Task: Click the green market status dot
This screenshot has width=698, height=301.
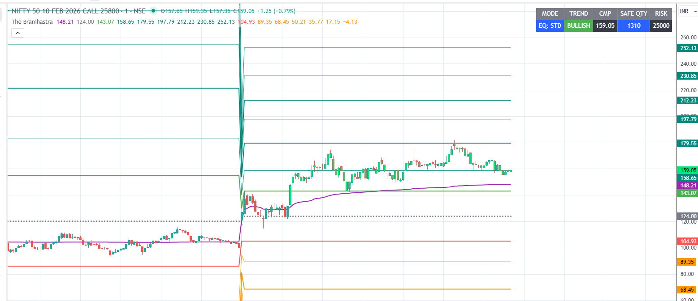Action: 153,11
